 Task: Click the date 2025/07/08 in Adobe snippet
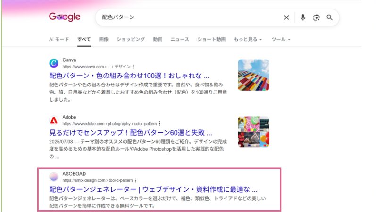coord(61,141)
